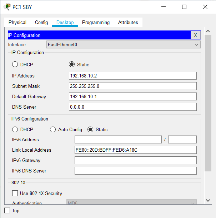
Task: Click the IPv6 Gateway field
Action: click(136, 160)
